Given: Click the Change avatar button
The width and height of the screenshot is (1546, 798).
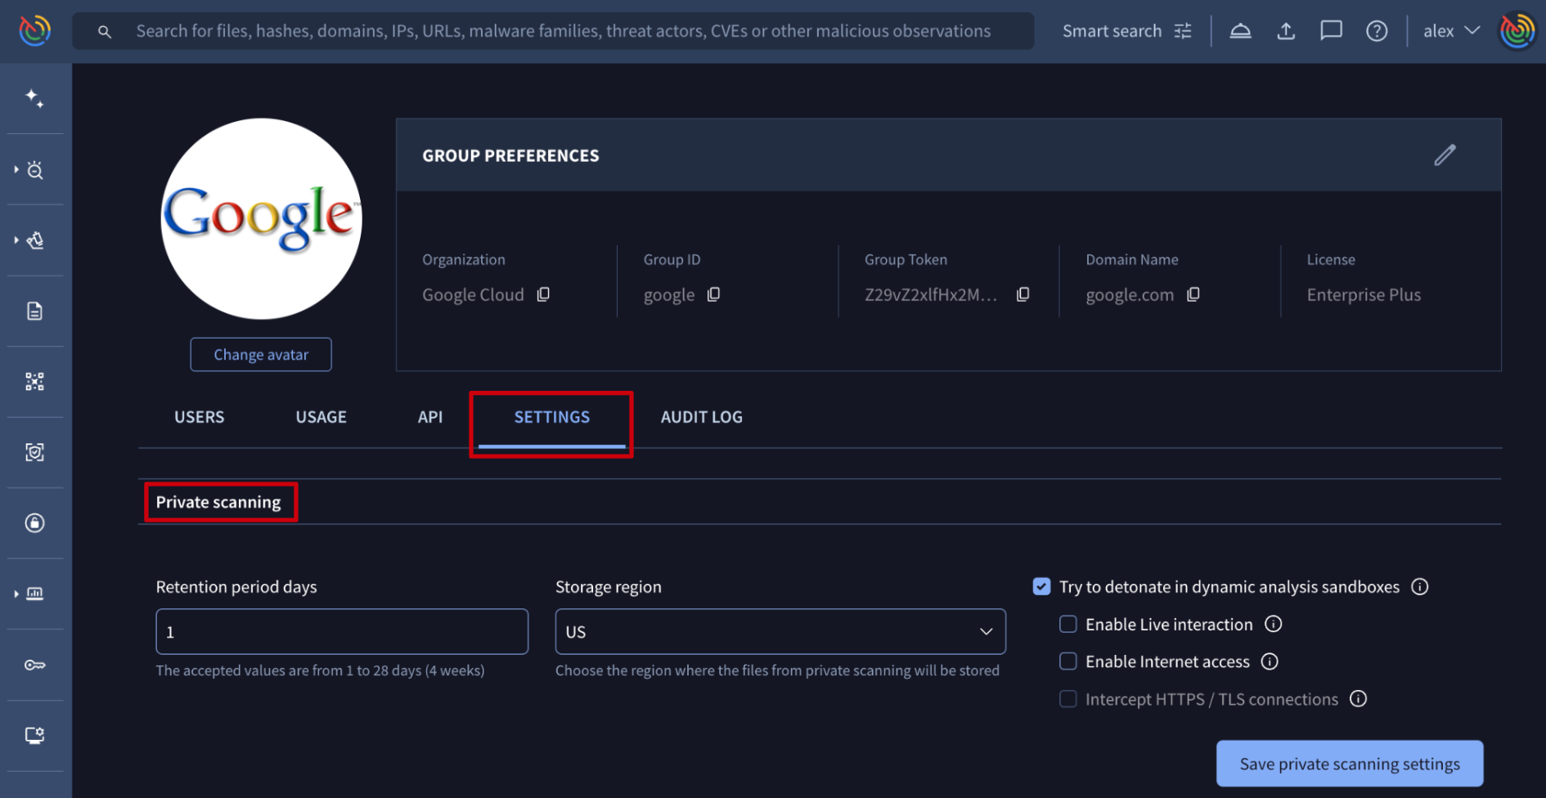Looking at the screenshot, I should click(261, 355).
